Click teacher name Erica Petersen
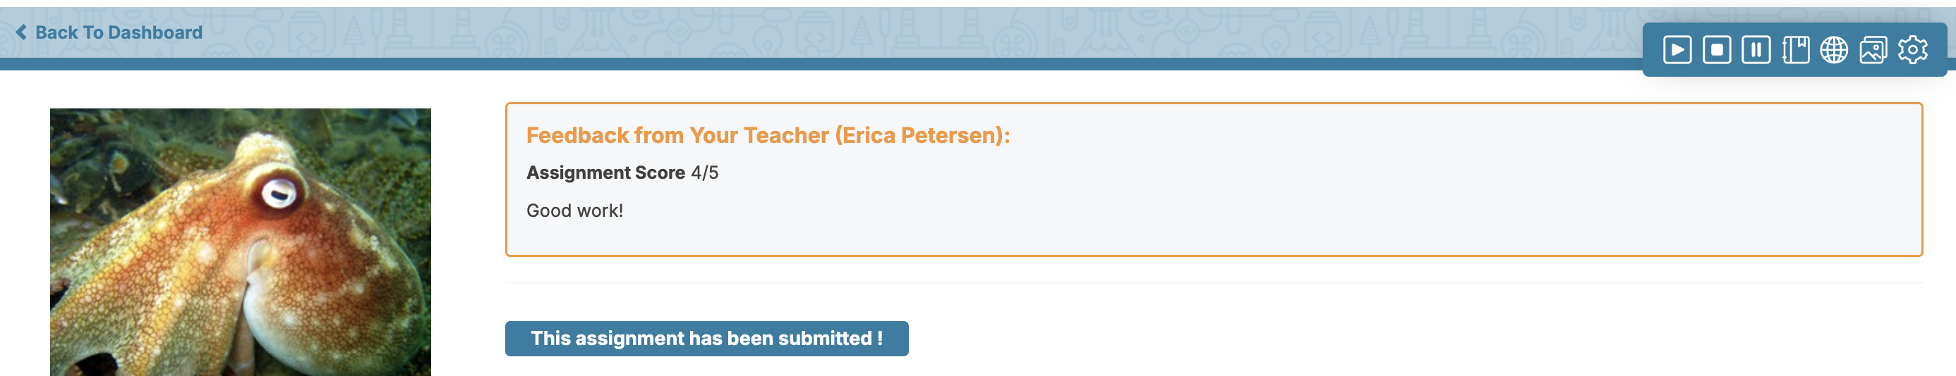This screenshot has height=376, width=1956. pos(919,135)
